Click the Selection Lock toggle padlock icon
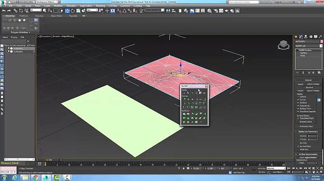The height and width of the screenshot is (181, 324). (x=184, y=168)
